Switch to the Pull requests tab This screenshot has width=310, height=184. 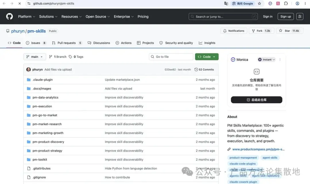coord(67,43)
